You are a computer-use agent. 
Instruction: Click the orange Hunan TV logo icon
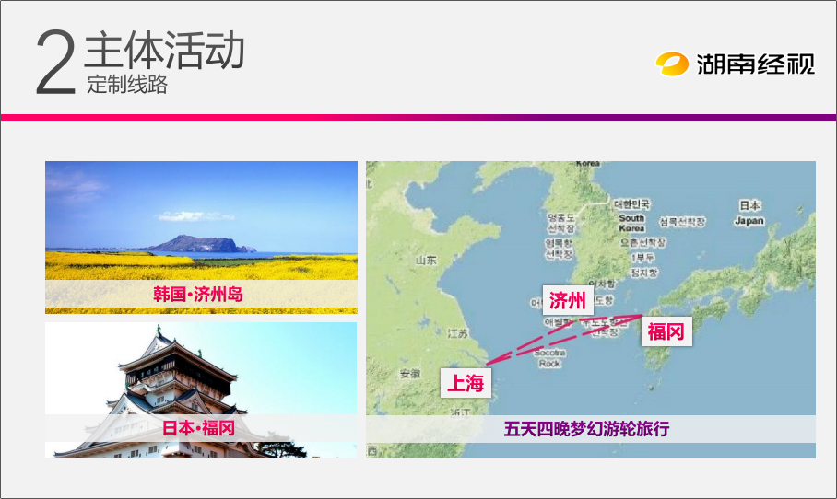tap(672, 64)
